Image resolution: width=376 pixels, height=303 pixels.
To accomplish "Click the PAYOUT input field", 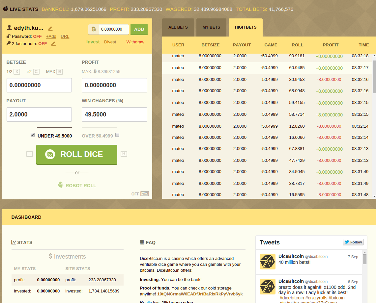I will point(39,114).
